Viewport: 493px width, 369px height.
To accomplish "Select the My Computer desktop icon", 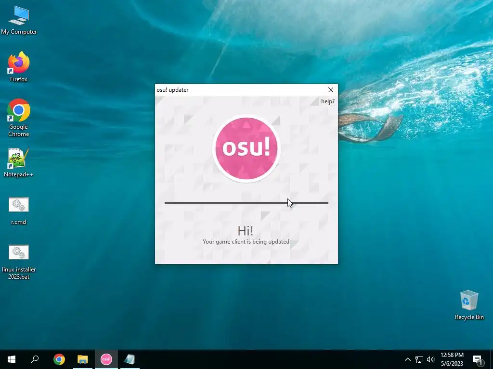I will point(19,20).
